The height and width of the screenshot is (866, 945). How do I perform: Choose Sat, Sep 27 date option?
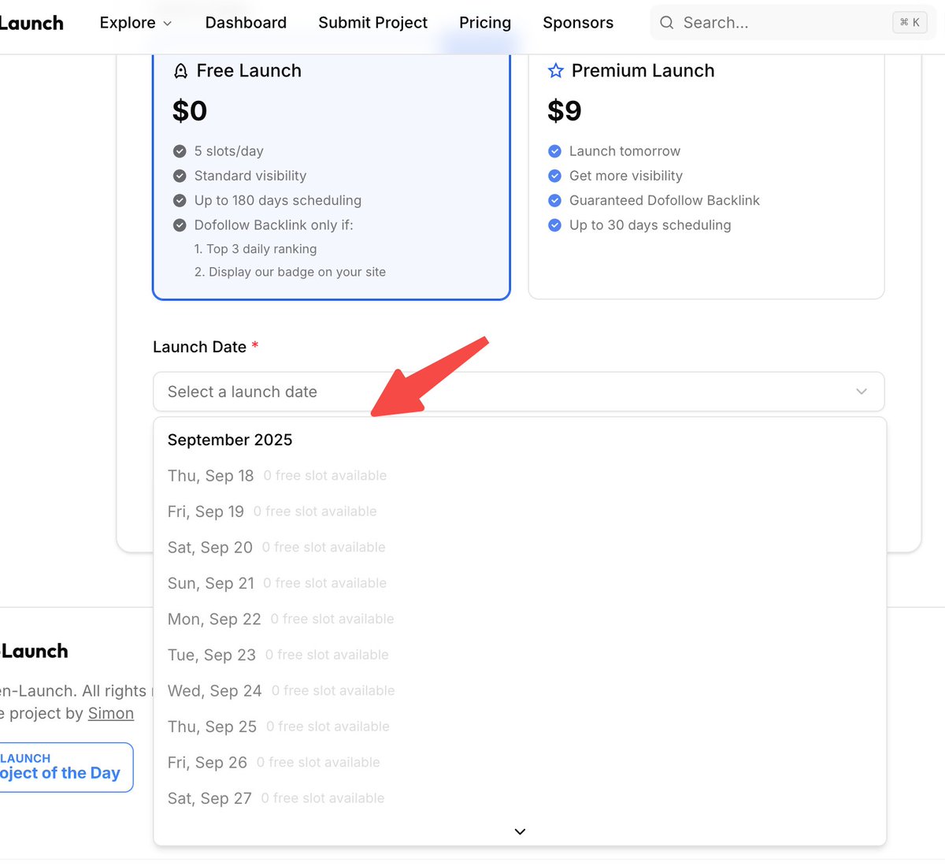(x=520, y=798)
